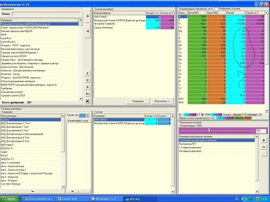
Task: Click the 'Расчет на' spinner arrows
Action: [x=88, y=116]
